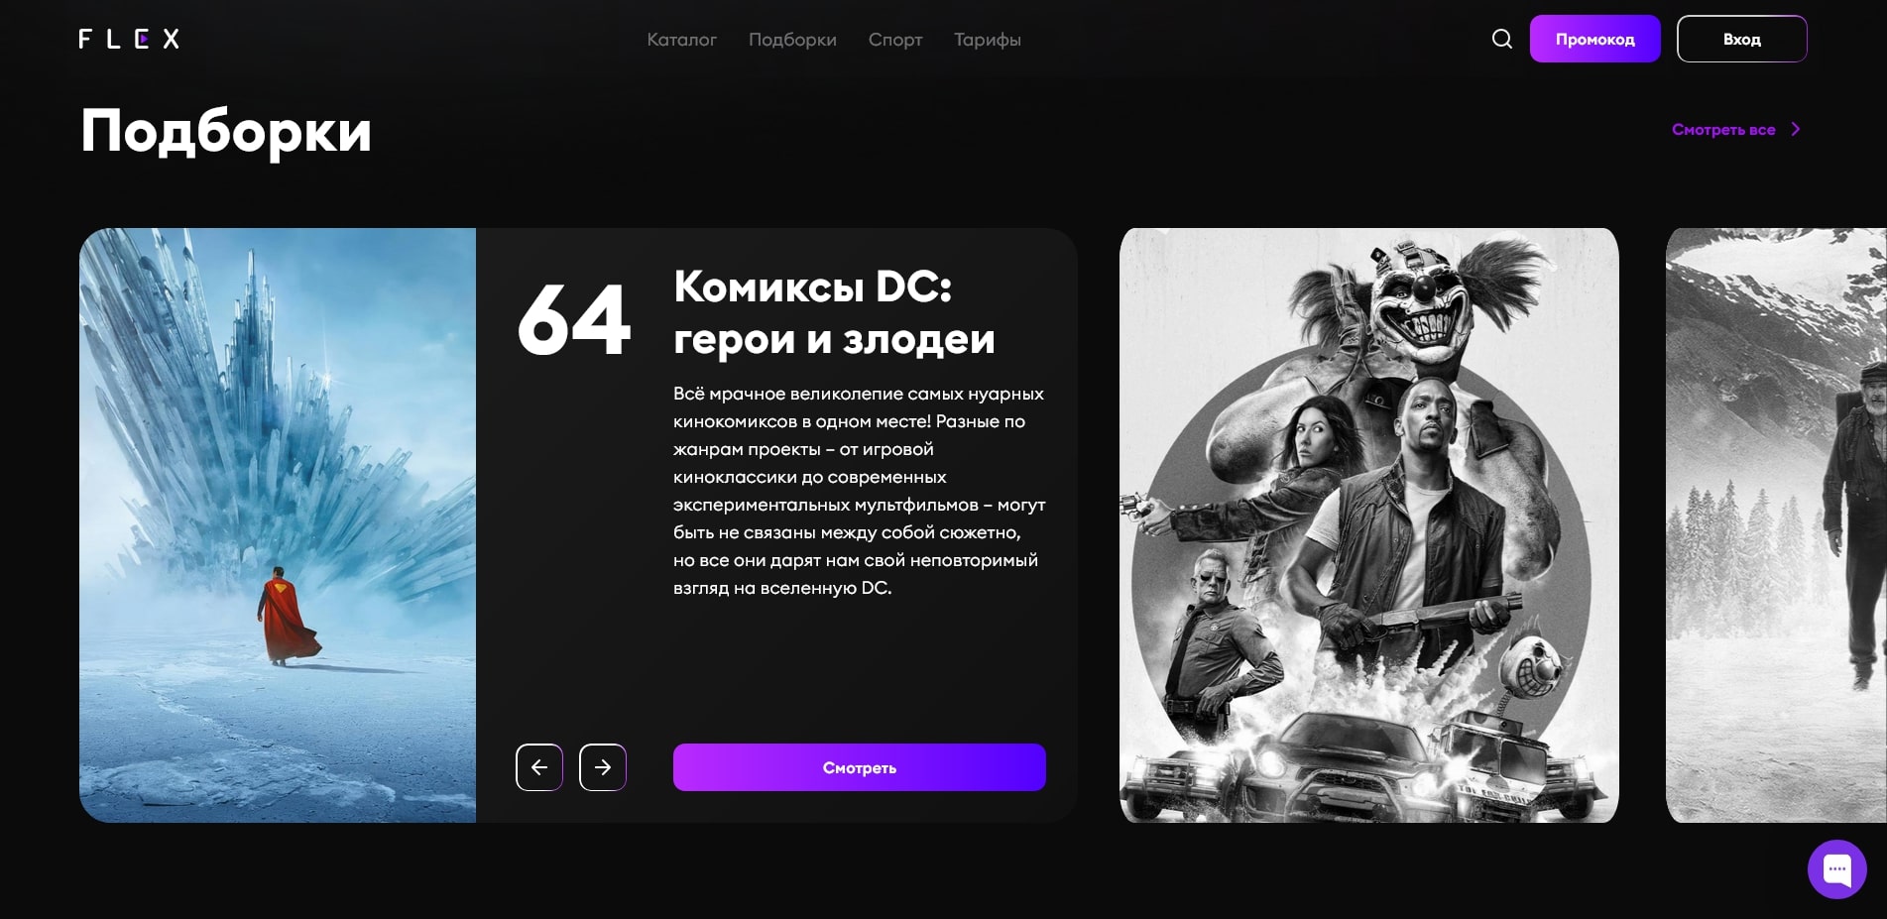Viewport: 1887px width, 919px height.
Task: Click the Вход login button
Action: pos(1741,39)
